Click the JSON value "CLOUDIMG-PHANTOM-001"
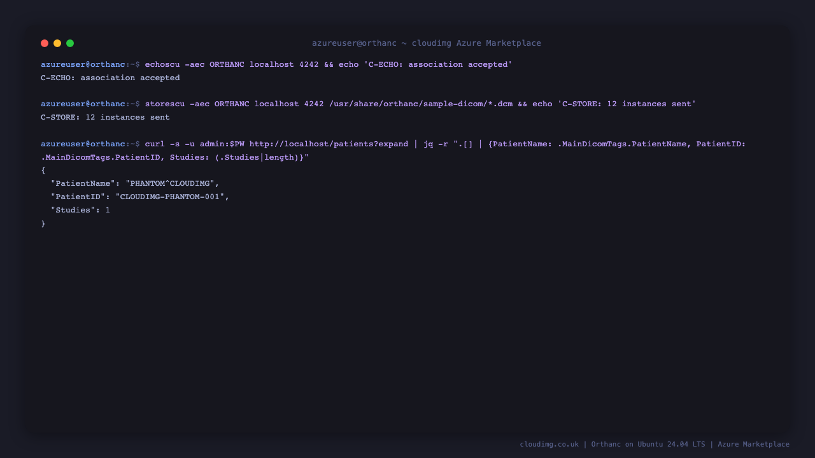The width and height of the screenshot is (815, 458). (169, 197)
